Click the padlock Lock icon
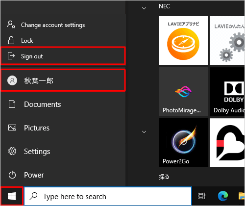The image size is (245, 206). point(11,40)
